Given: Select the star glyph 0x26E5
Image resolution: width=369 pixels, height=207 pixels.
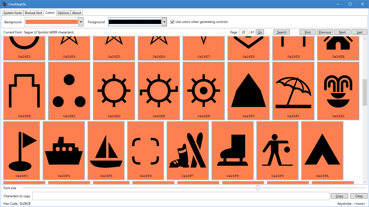Looking at the screenshot, I should click(114, 48).
